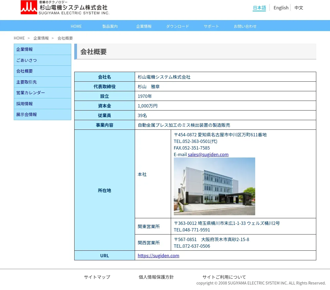Click the 会社概要 breadcrumb text

coord(65,38)
